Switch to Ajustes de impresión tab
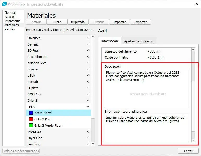The width and height of the screenshot is (201, 156). point(139,41)
